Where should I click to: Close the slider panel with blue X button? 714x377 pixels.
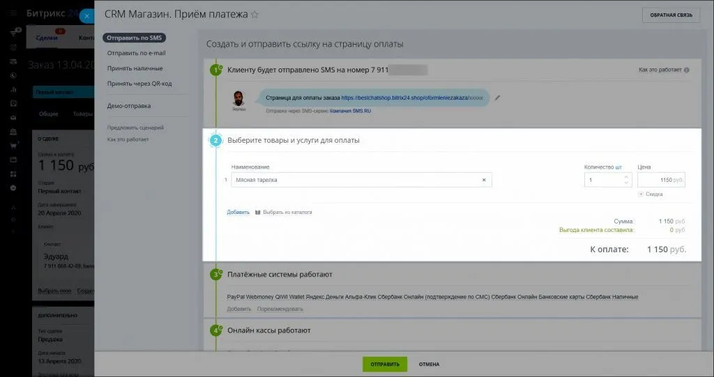[x=86, y=15]
